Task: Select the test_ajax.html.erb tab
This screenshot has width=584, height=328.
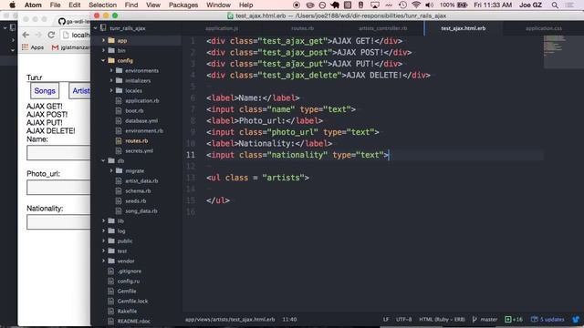Action: (464, 28)
